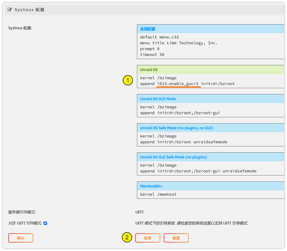
Task: Click the yellow numbered marker 2
Action: coord(127,238)
